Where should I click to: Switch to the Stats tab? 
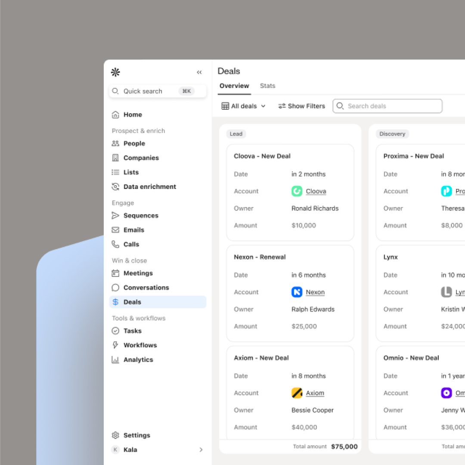click(267, 86)
